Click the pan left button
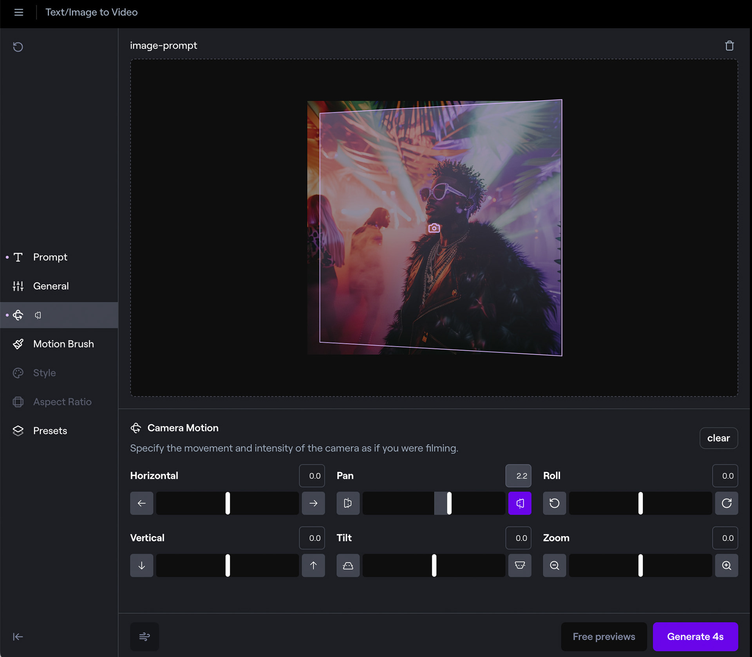Image resolution: width=752 pixels, height=657 pixels. (x=348, y=503)
